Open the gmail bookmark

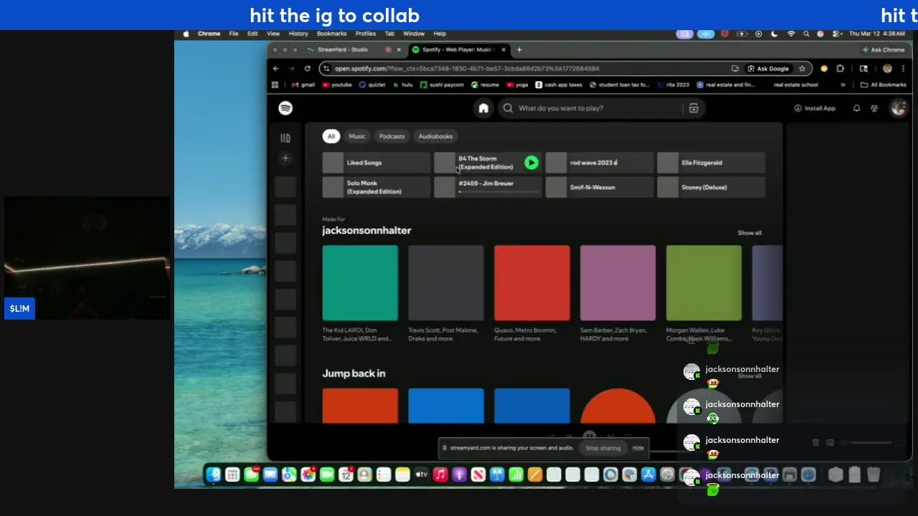click(x=304, y=85)
